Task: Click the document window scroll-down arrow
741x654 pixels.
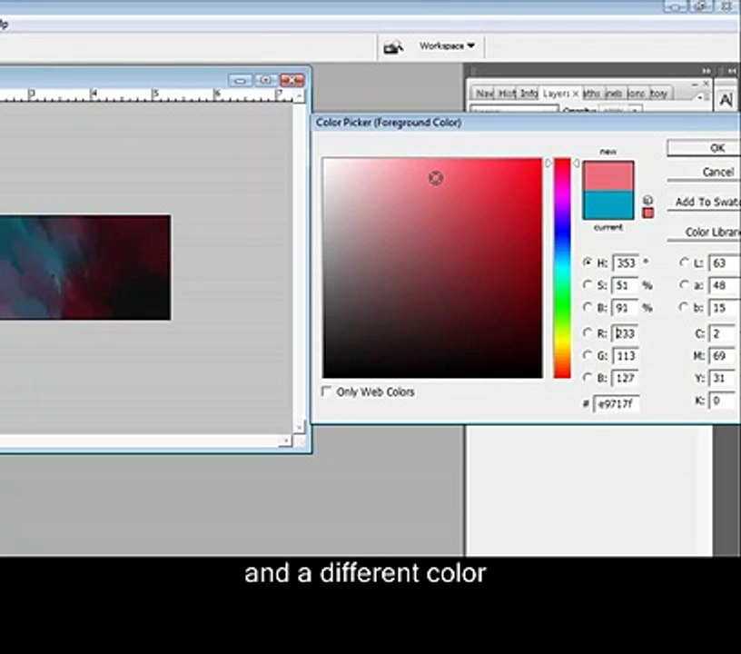Action: tap(299, 427)
